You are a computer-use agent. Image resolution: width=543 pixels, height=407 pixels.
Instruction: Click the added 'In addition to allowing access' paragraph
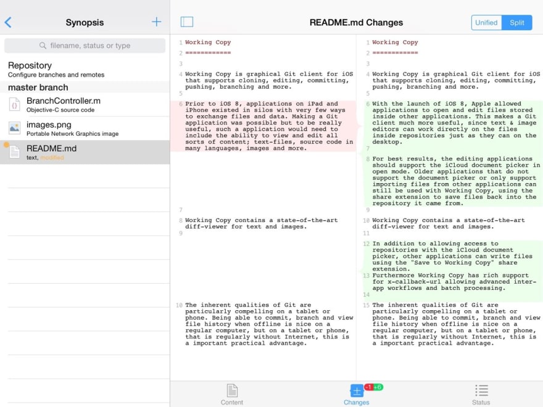click(452, 256)
